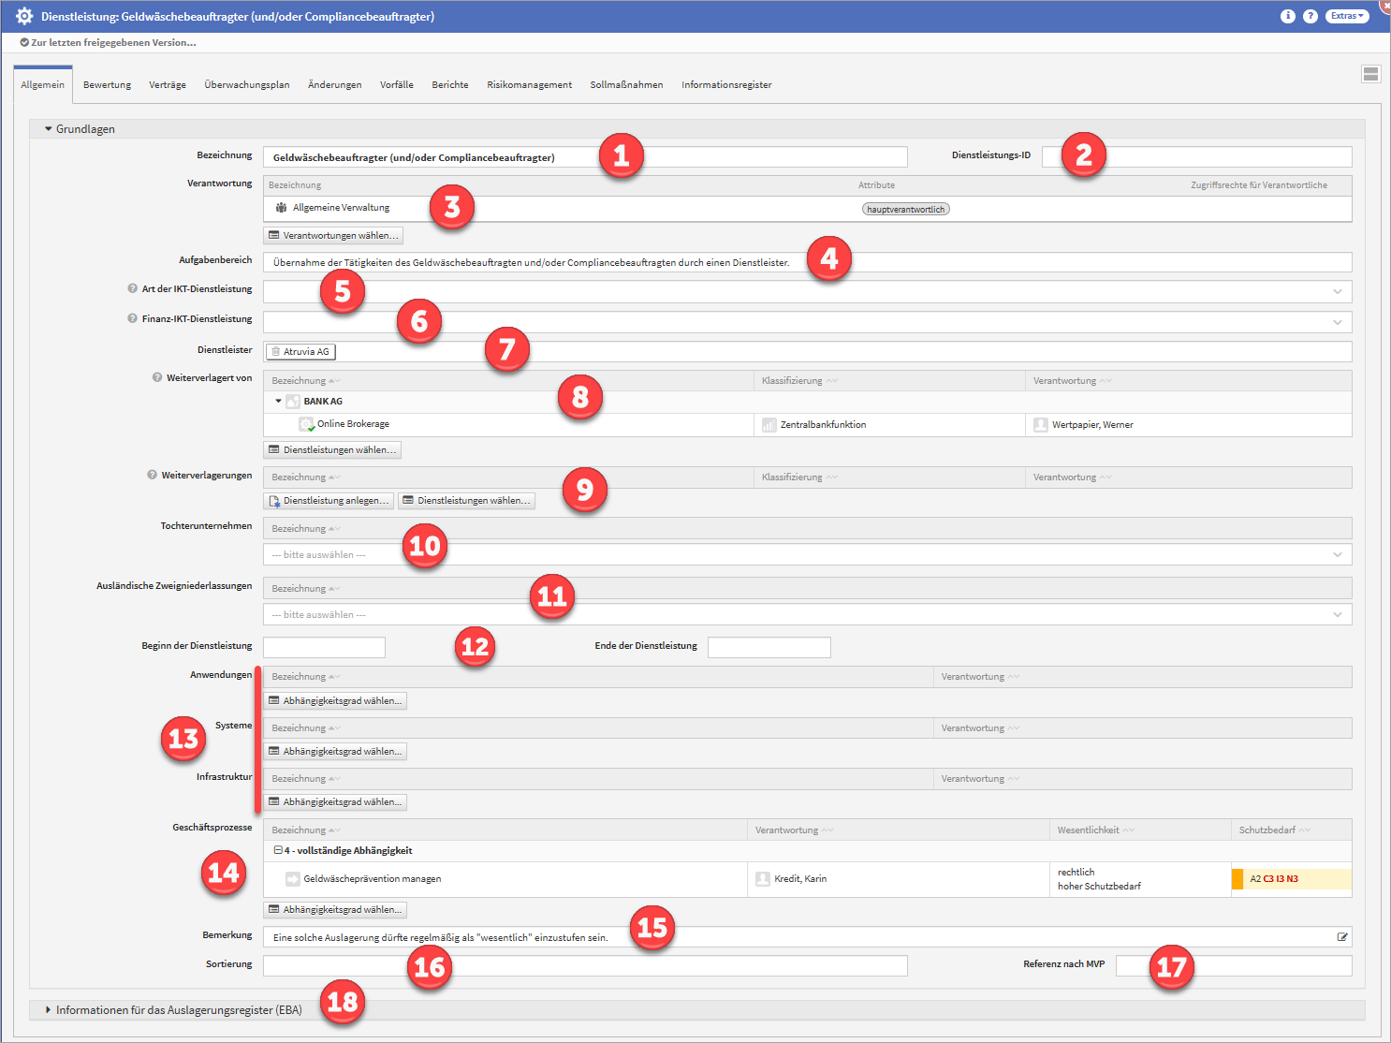Click help icon beside Art der IKT-Dienstleistung
Screen dimensions: 1391x1043
pyautogui.click(x=133, y=288)
